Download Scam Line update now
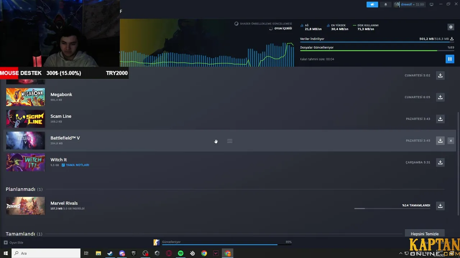 coord(440,119)
